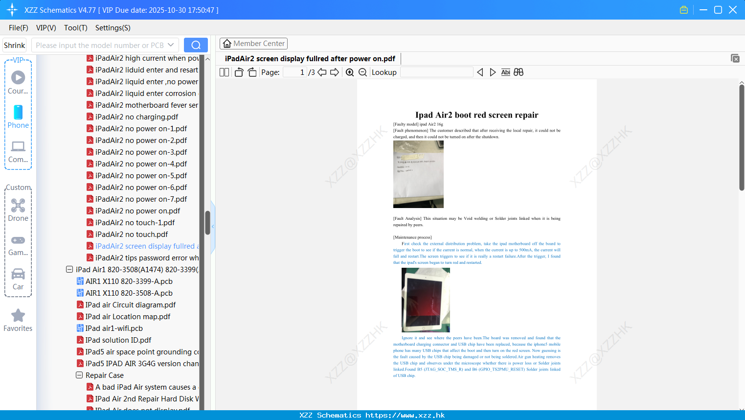Click the Shrink button
The width and height of the screenshot is (745, 420).
(x=15, y=45)
